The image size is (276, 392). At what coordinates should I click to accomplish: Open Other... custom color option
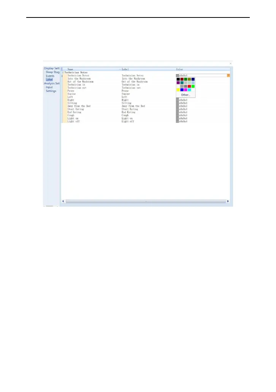[186, 95]
